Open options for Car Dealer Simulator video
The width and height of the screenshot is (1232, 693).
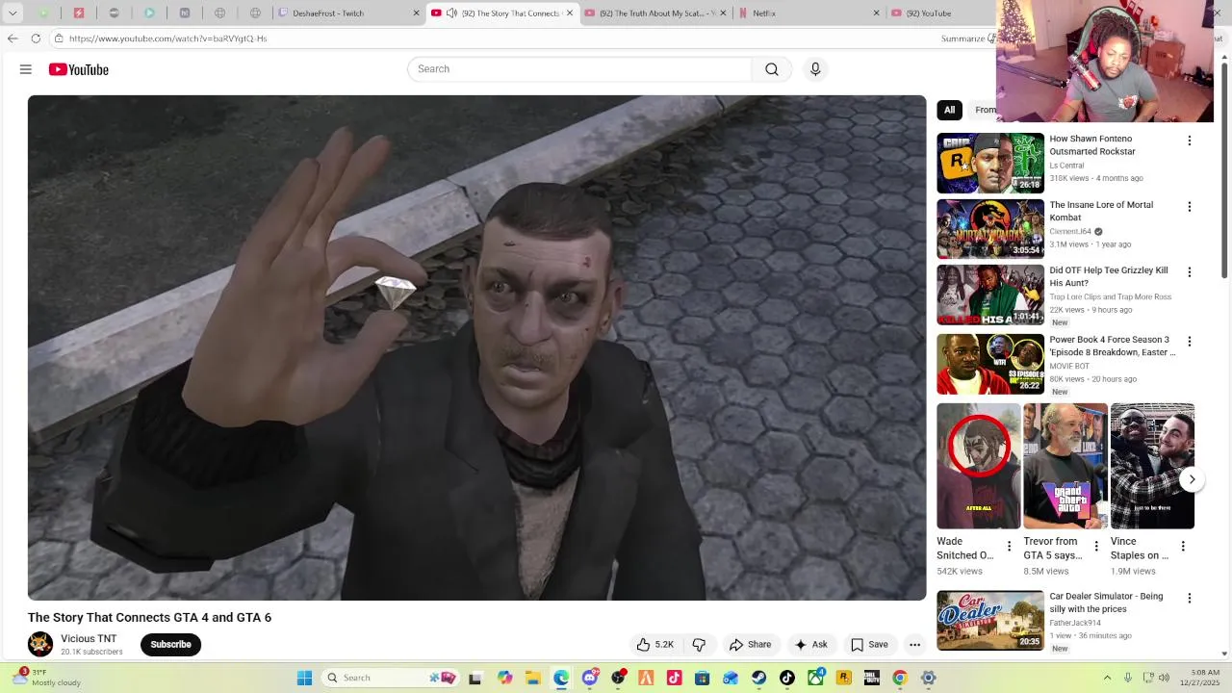tap(1190, 599)
